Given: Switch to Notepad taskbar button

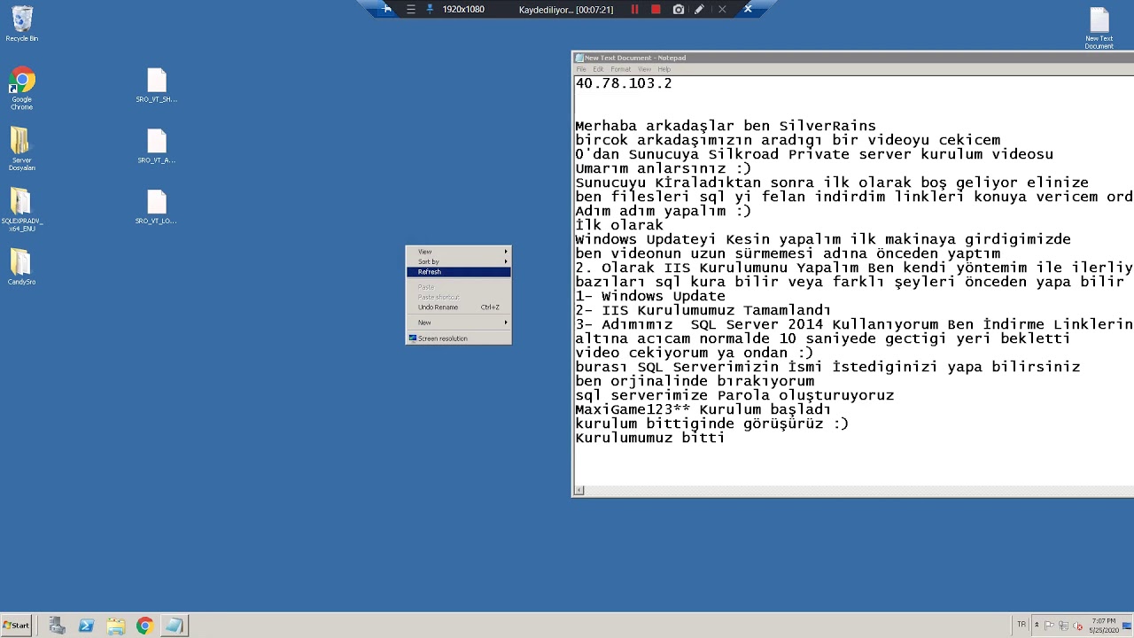Looking at the screenshot, I should click(x=174, y=626).
